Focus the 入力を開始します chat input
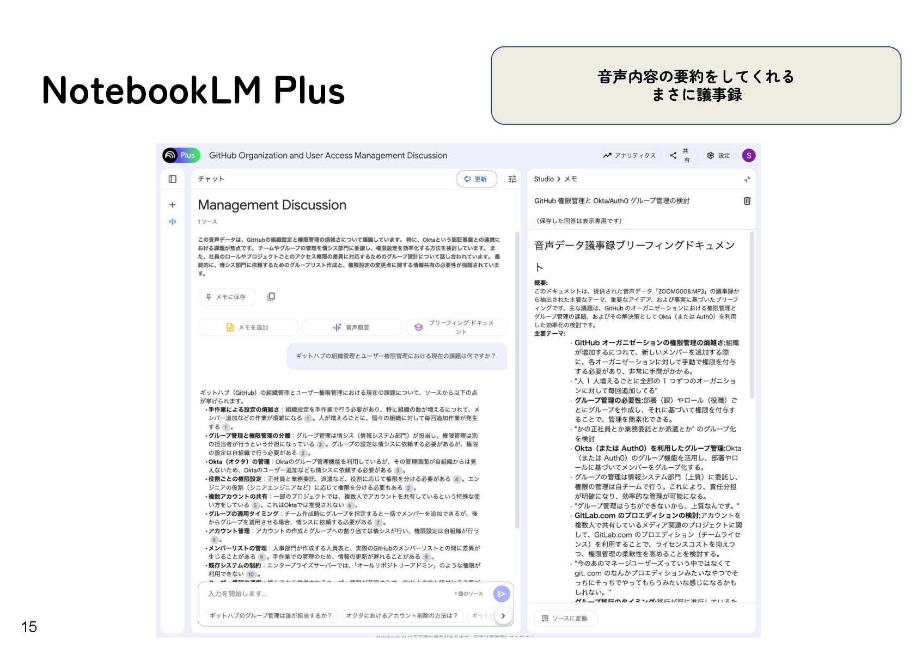 click(327, 594)
